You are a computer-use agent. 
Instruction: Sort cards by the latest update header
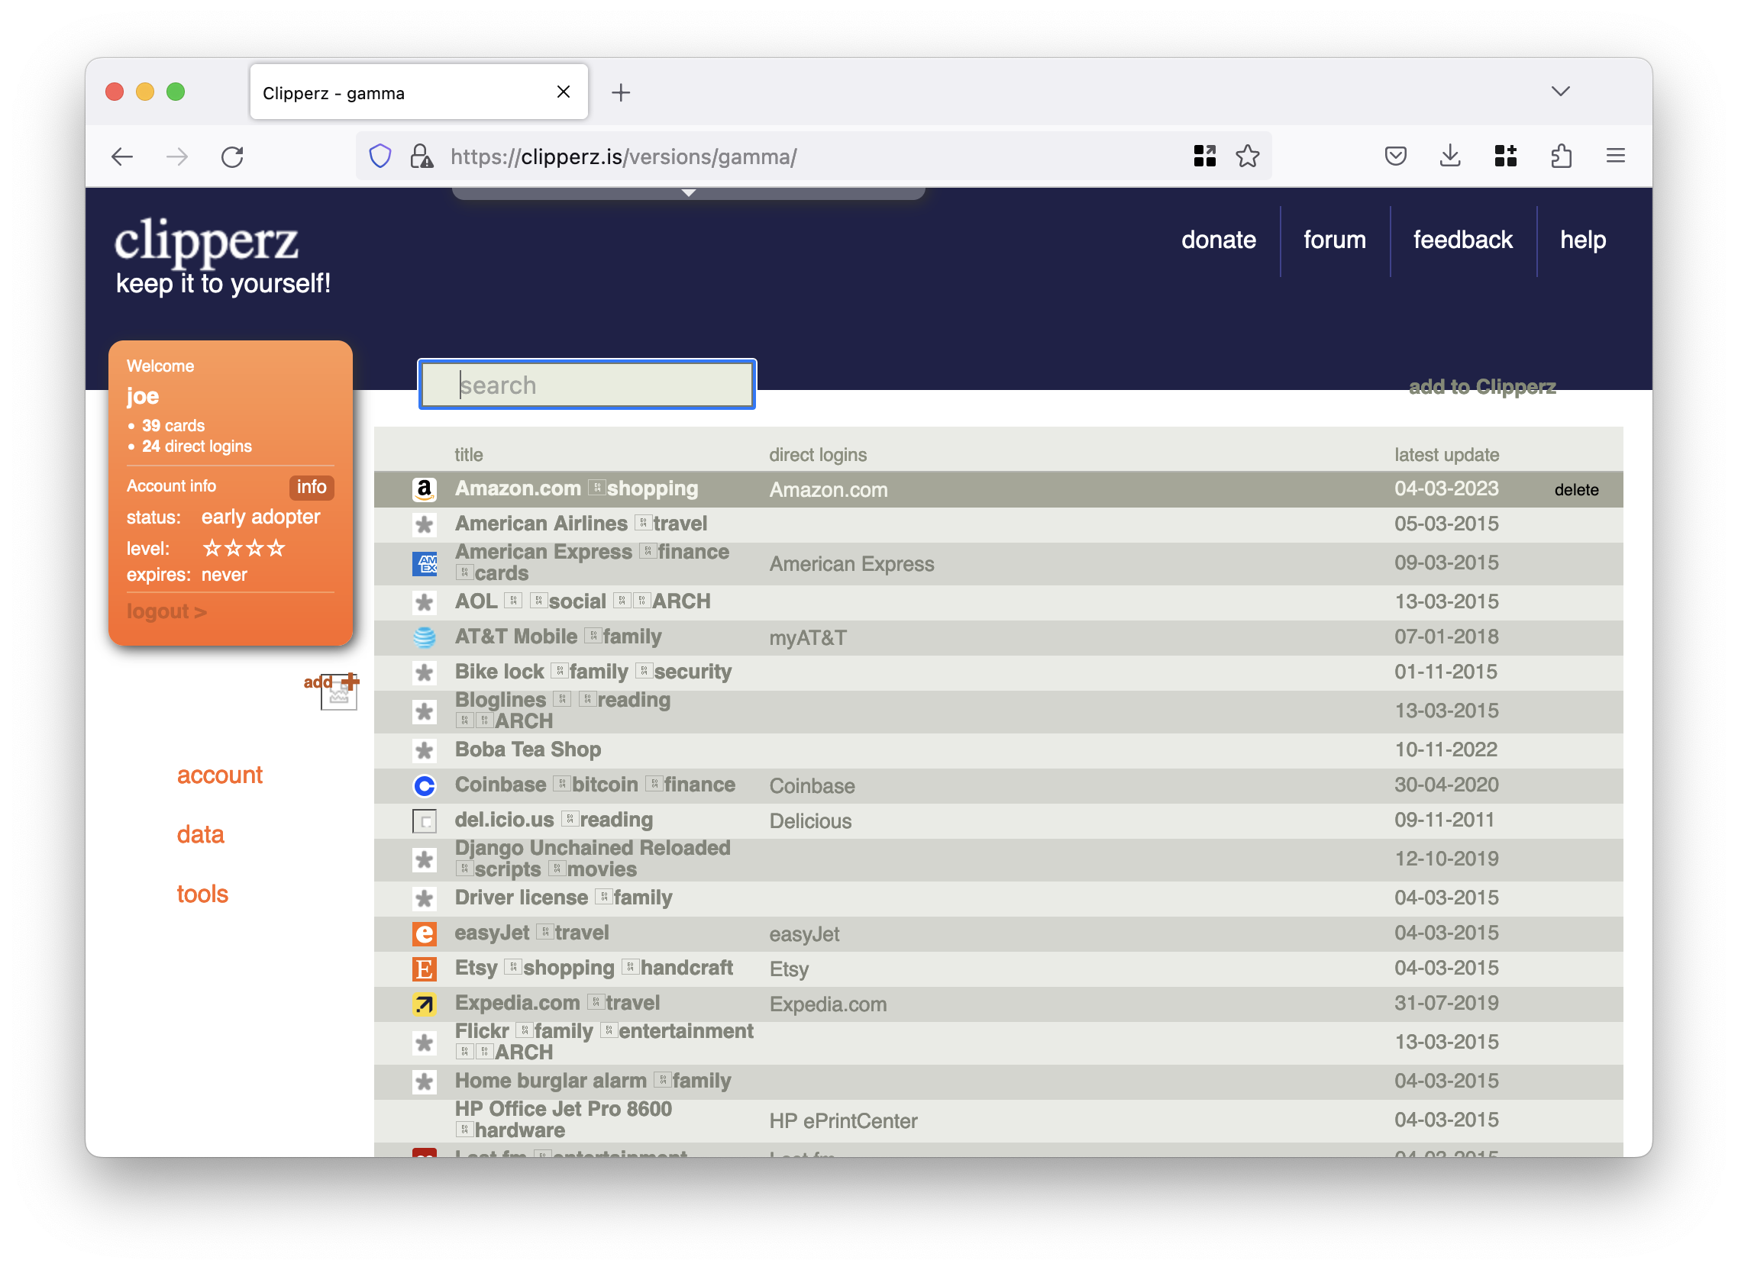pos(1446,455)
